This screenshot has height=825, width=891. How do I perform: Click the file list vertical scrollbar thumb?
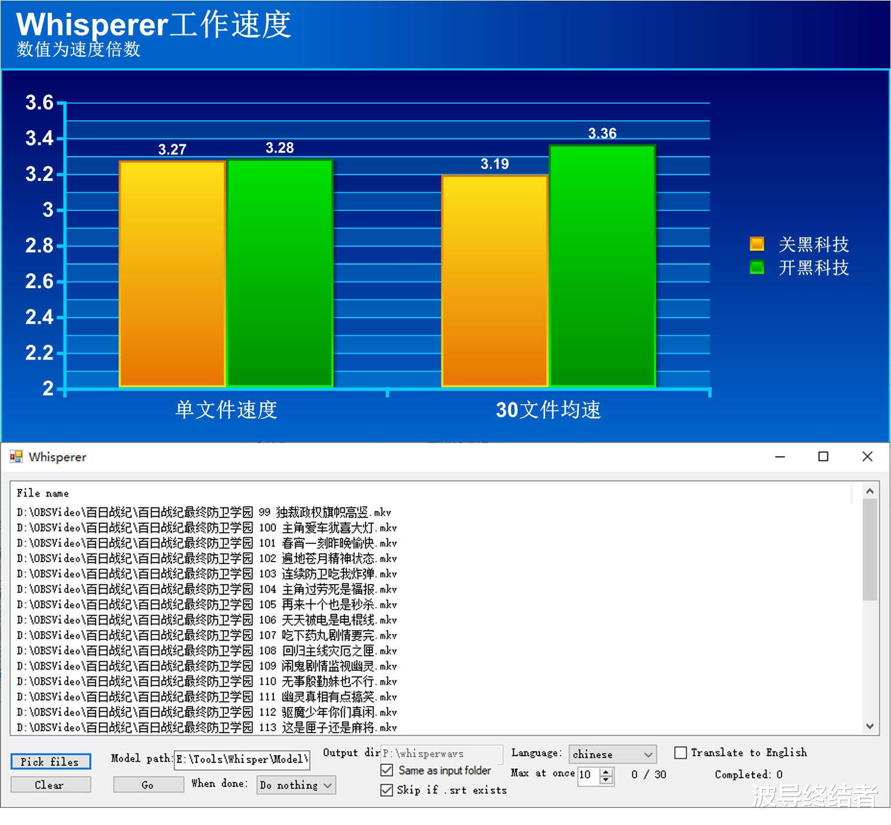[x=870, y=550]
